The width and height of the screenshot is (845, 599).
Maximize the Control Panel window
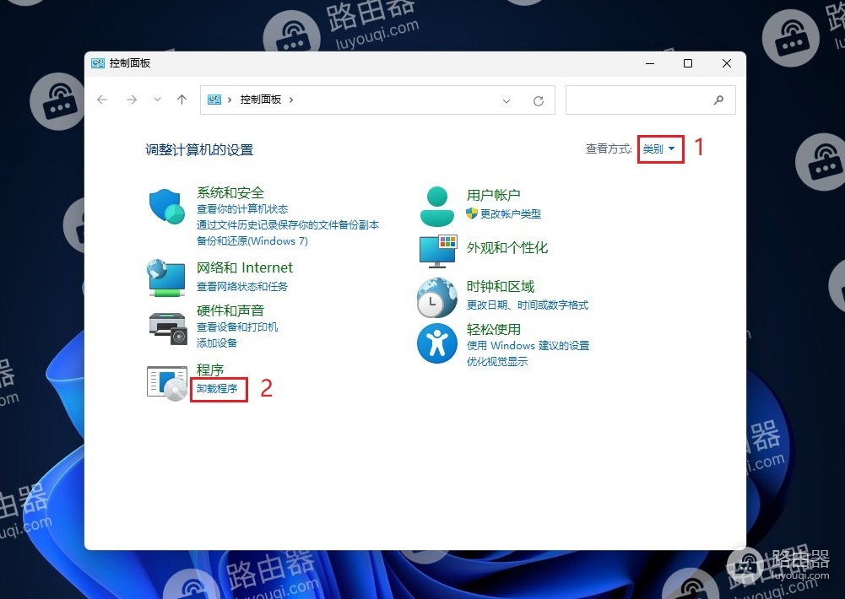tap(688, 63)
